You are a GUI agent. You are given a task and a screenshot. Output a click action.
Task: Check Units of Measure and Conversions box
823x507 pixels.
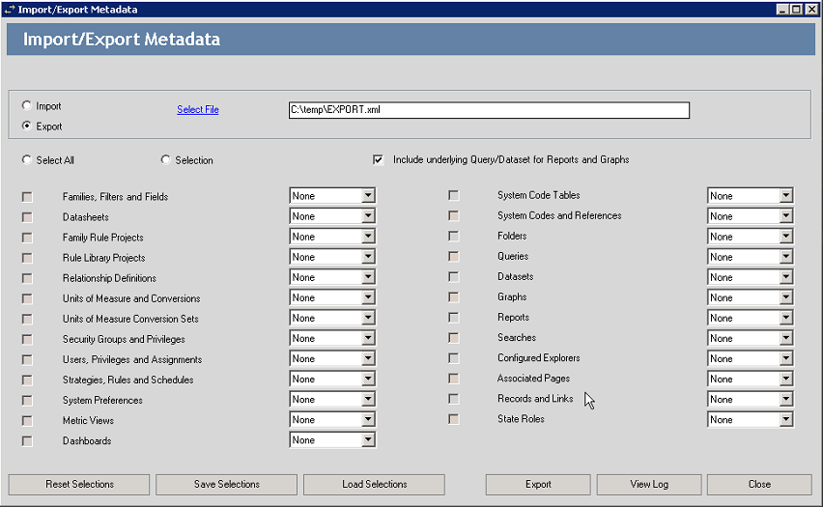pyautogui.click(x=27, y=298)
